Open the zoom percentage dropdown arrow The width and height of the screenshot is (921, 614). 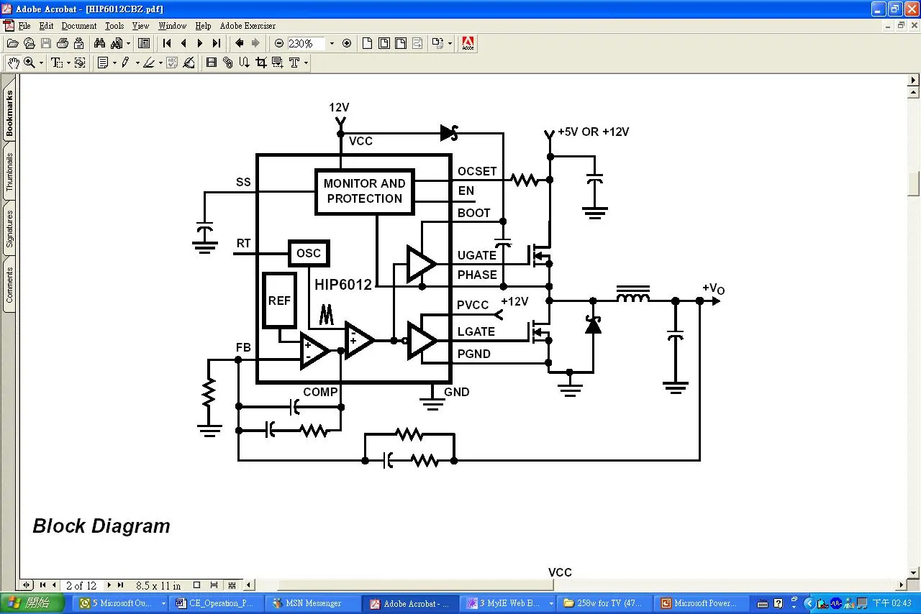(332, 43)
